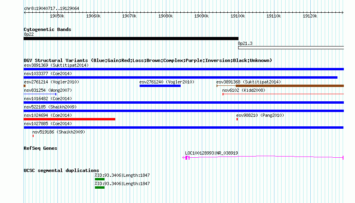Click the nsv831254 (Wong2007) label
This screenshot has height=203, width=355.
(48, 90)
